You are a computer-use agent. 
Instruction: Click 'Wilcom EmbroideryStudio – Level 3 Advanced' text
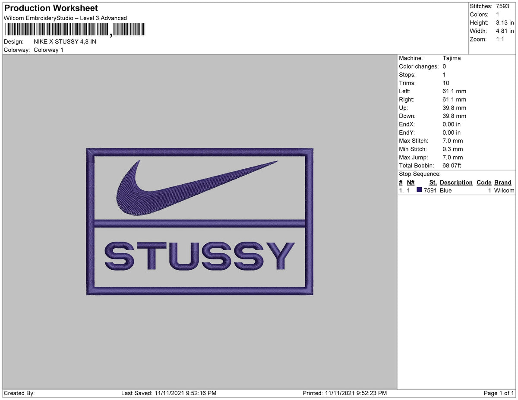65,18
